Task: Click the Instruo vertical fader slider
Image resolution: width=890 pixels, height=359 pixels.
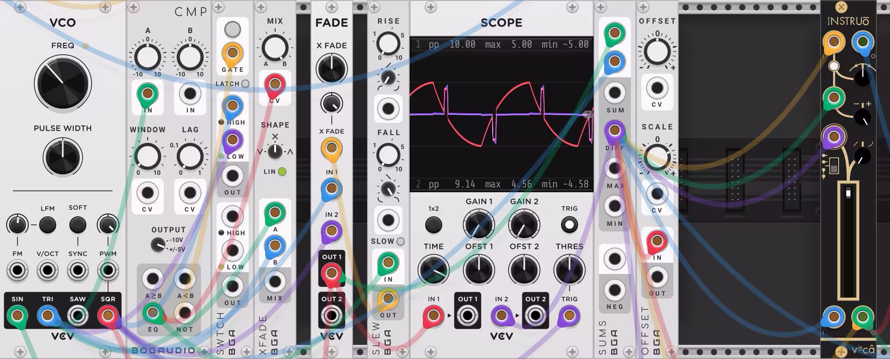Action: click(848, 241)
